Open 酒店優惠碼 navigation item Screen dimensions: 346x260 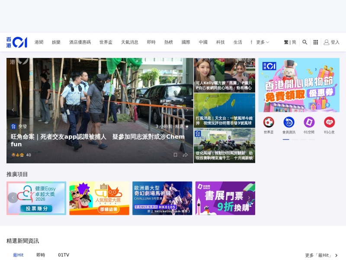[80, 42]
